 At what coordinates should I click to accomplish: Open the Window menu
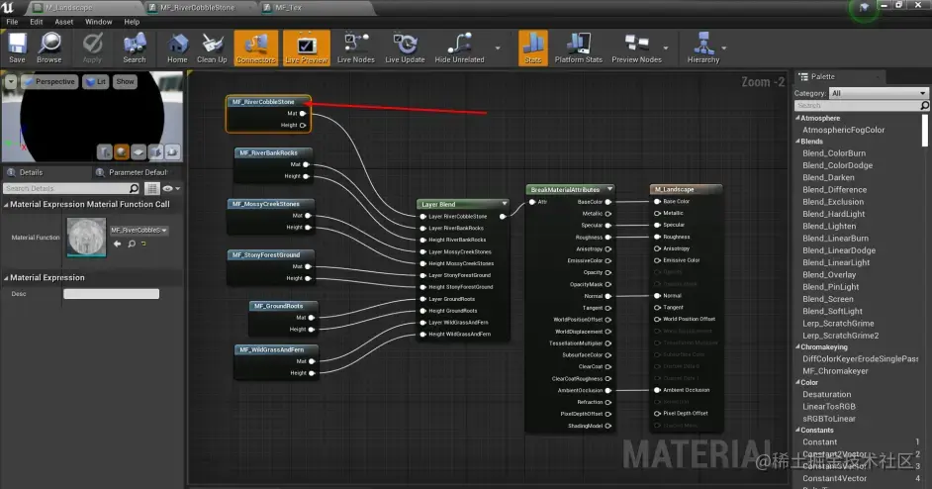click(x=98, y=22)
